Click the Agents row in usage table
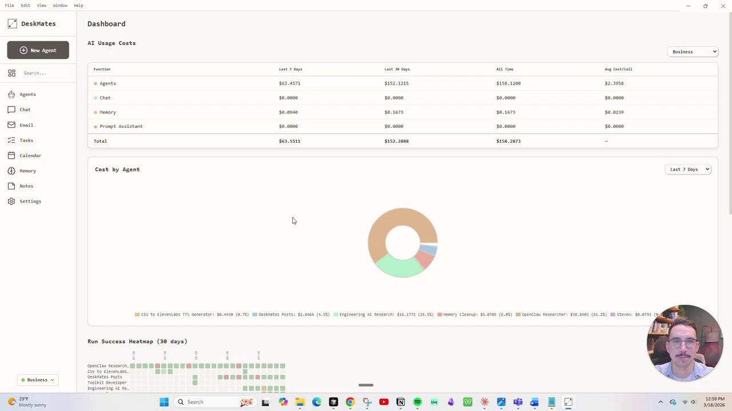 click(403, 83)
